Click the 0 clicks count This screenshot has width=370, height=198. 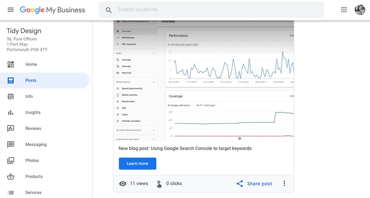point(174,183)
